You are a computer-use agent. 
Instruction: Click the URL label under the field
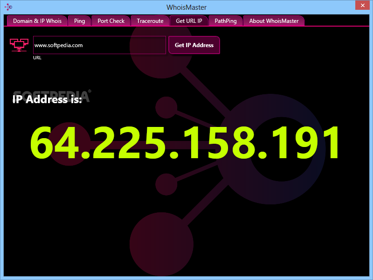(x=37, y=57)
